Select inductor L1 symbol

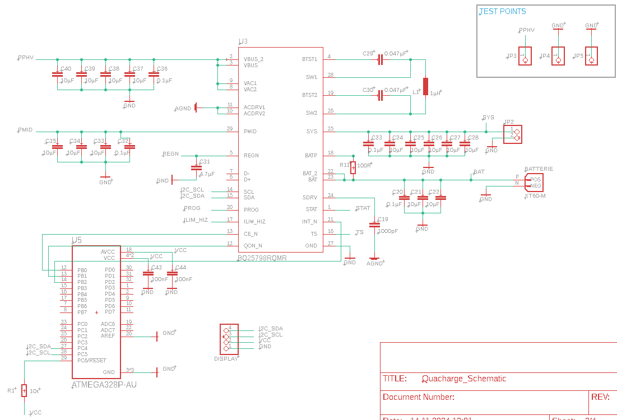(425, 86)
